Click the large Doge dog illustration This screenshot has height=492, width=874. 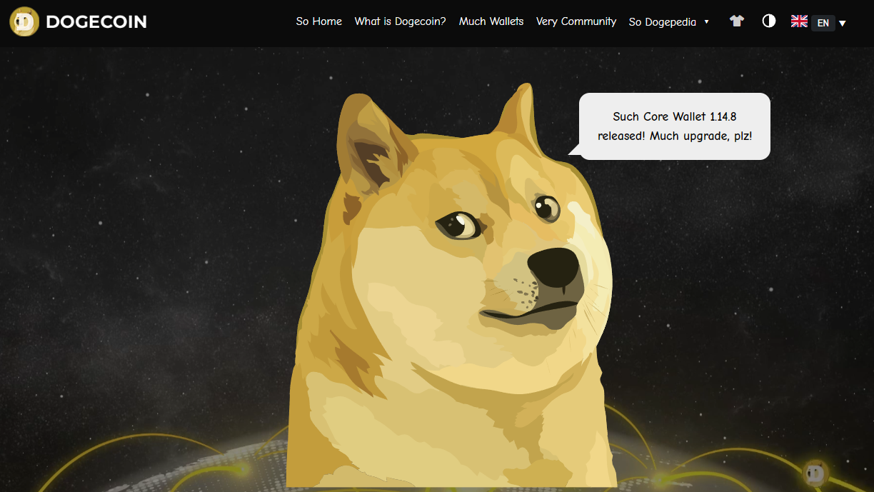(x=452, y=286)
